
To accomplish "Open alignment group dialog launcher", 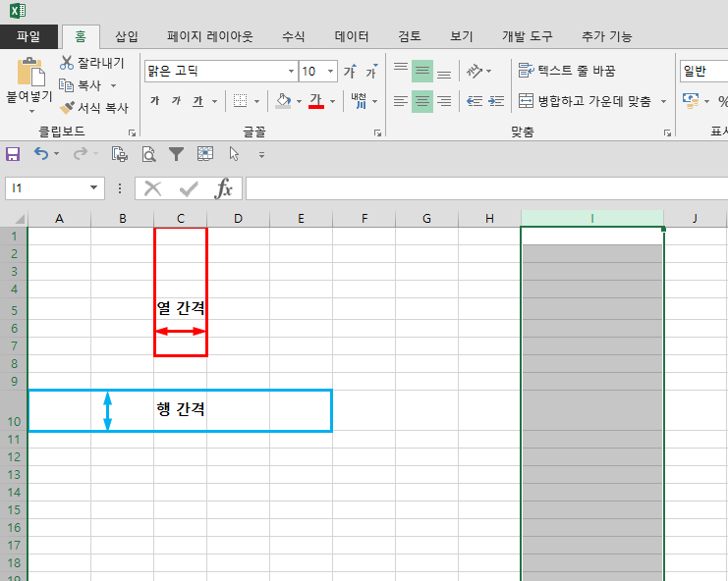I will click(x=667, y=133).
